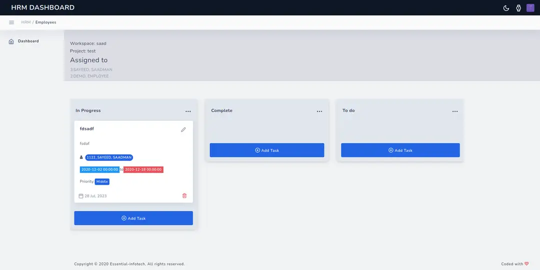Open To do column options menu
Screen dimensions: 540x270
[455, 111]
